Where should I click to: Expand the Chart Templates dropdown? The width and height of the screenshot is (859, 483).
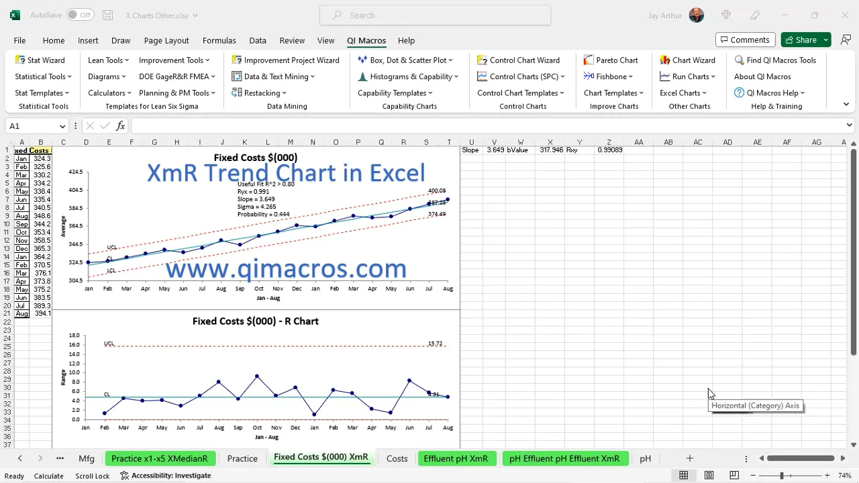pos(613,93)
